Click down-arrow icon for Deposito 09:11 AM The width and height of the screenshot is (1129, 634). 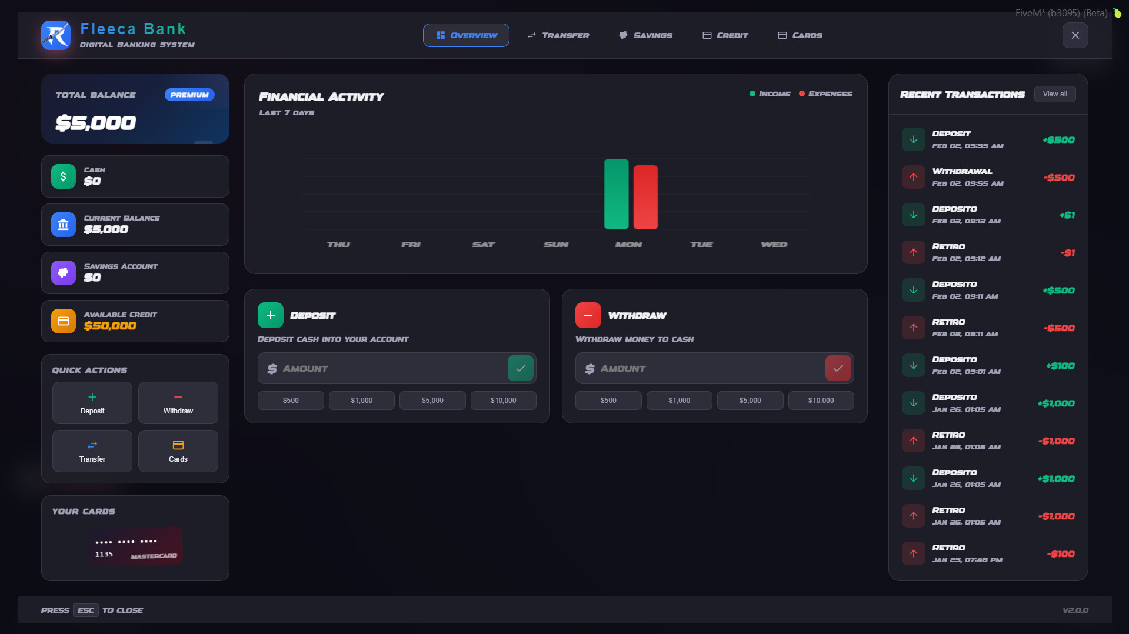click(x=914, y=290)
